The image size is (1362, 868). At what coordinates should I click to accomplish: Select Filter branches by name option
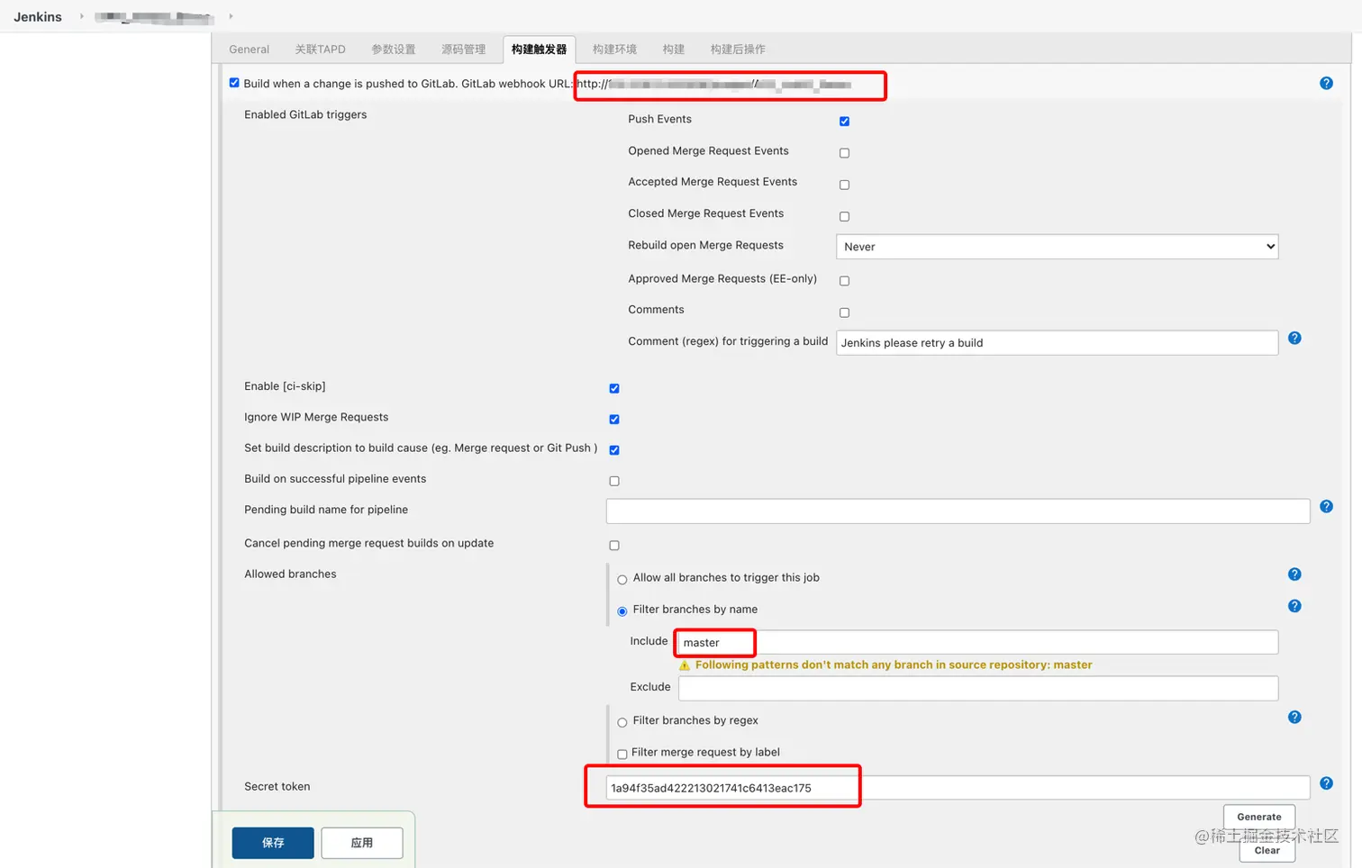tap(622, 611)
